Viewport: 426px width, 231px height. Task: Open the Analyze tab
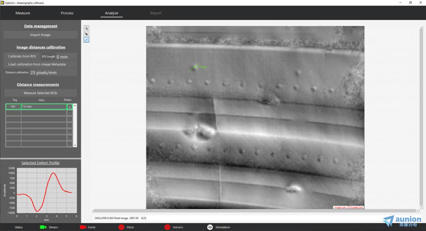[x=112, y=13]
